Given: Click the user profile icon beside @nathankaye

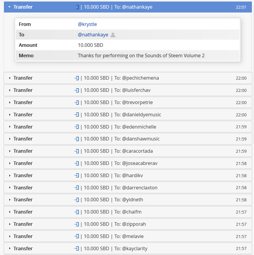Looking at the screenshot, I should pyautogui.click(x=113, y=35).
